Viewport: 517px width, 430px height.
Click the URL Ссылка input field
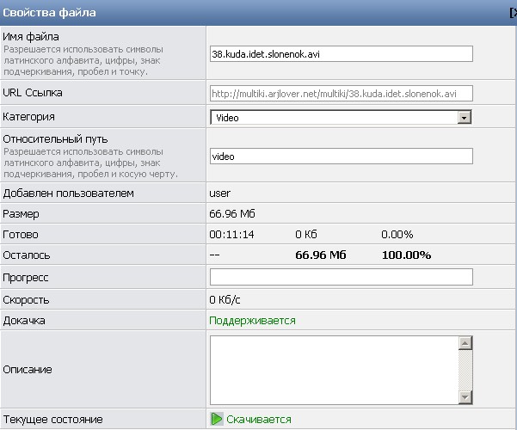point(342,94)
